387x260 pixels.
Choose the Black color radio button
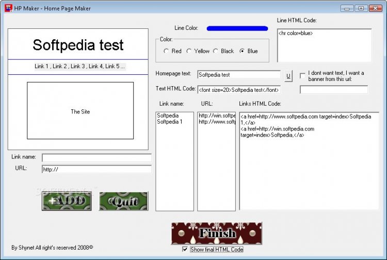pyautogui.click(x=216, y=51)
